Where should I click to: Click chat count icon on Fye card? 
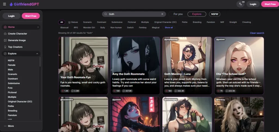(72, 91)
